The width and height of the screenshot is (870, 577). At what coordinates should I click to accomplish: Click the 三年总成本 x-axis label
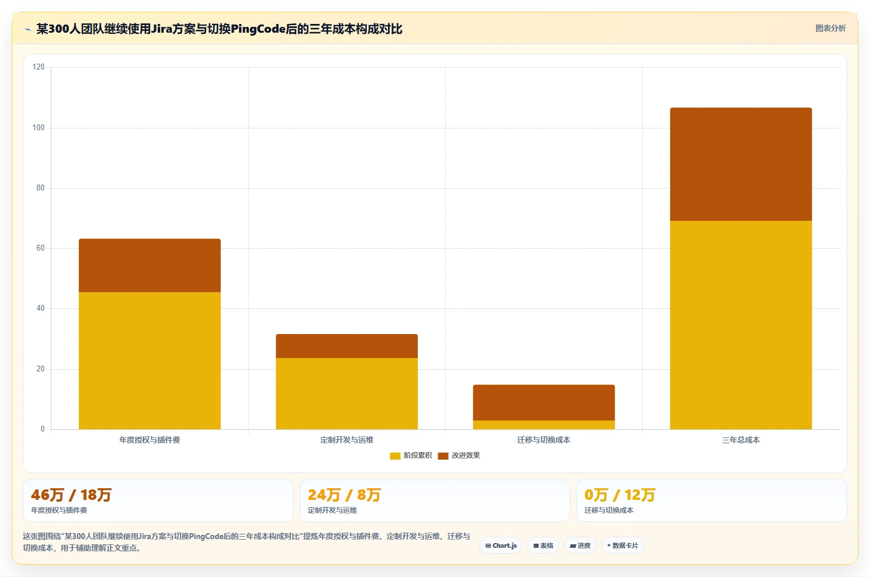pyautogui.click(x=741, y=440)
